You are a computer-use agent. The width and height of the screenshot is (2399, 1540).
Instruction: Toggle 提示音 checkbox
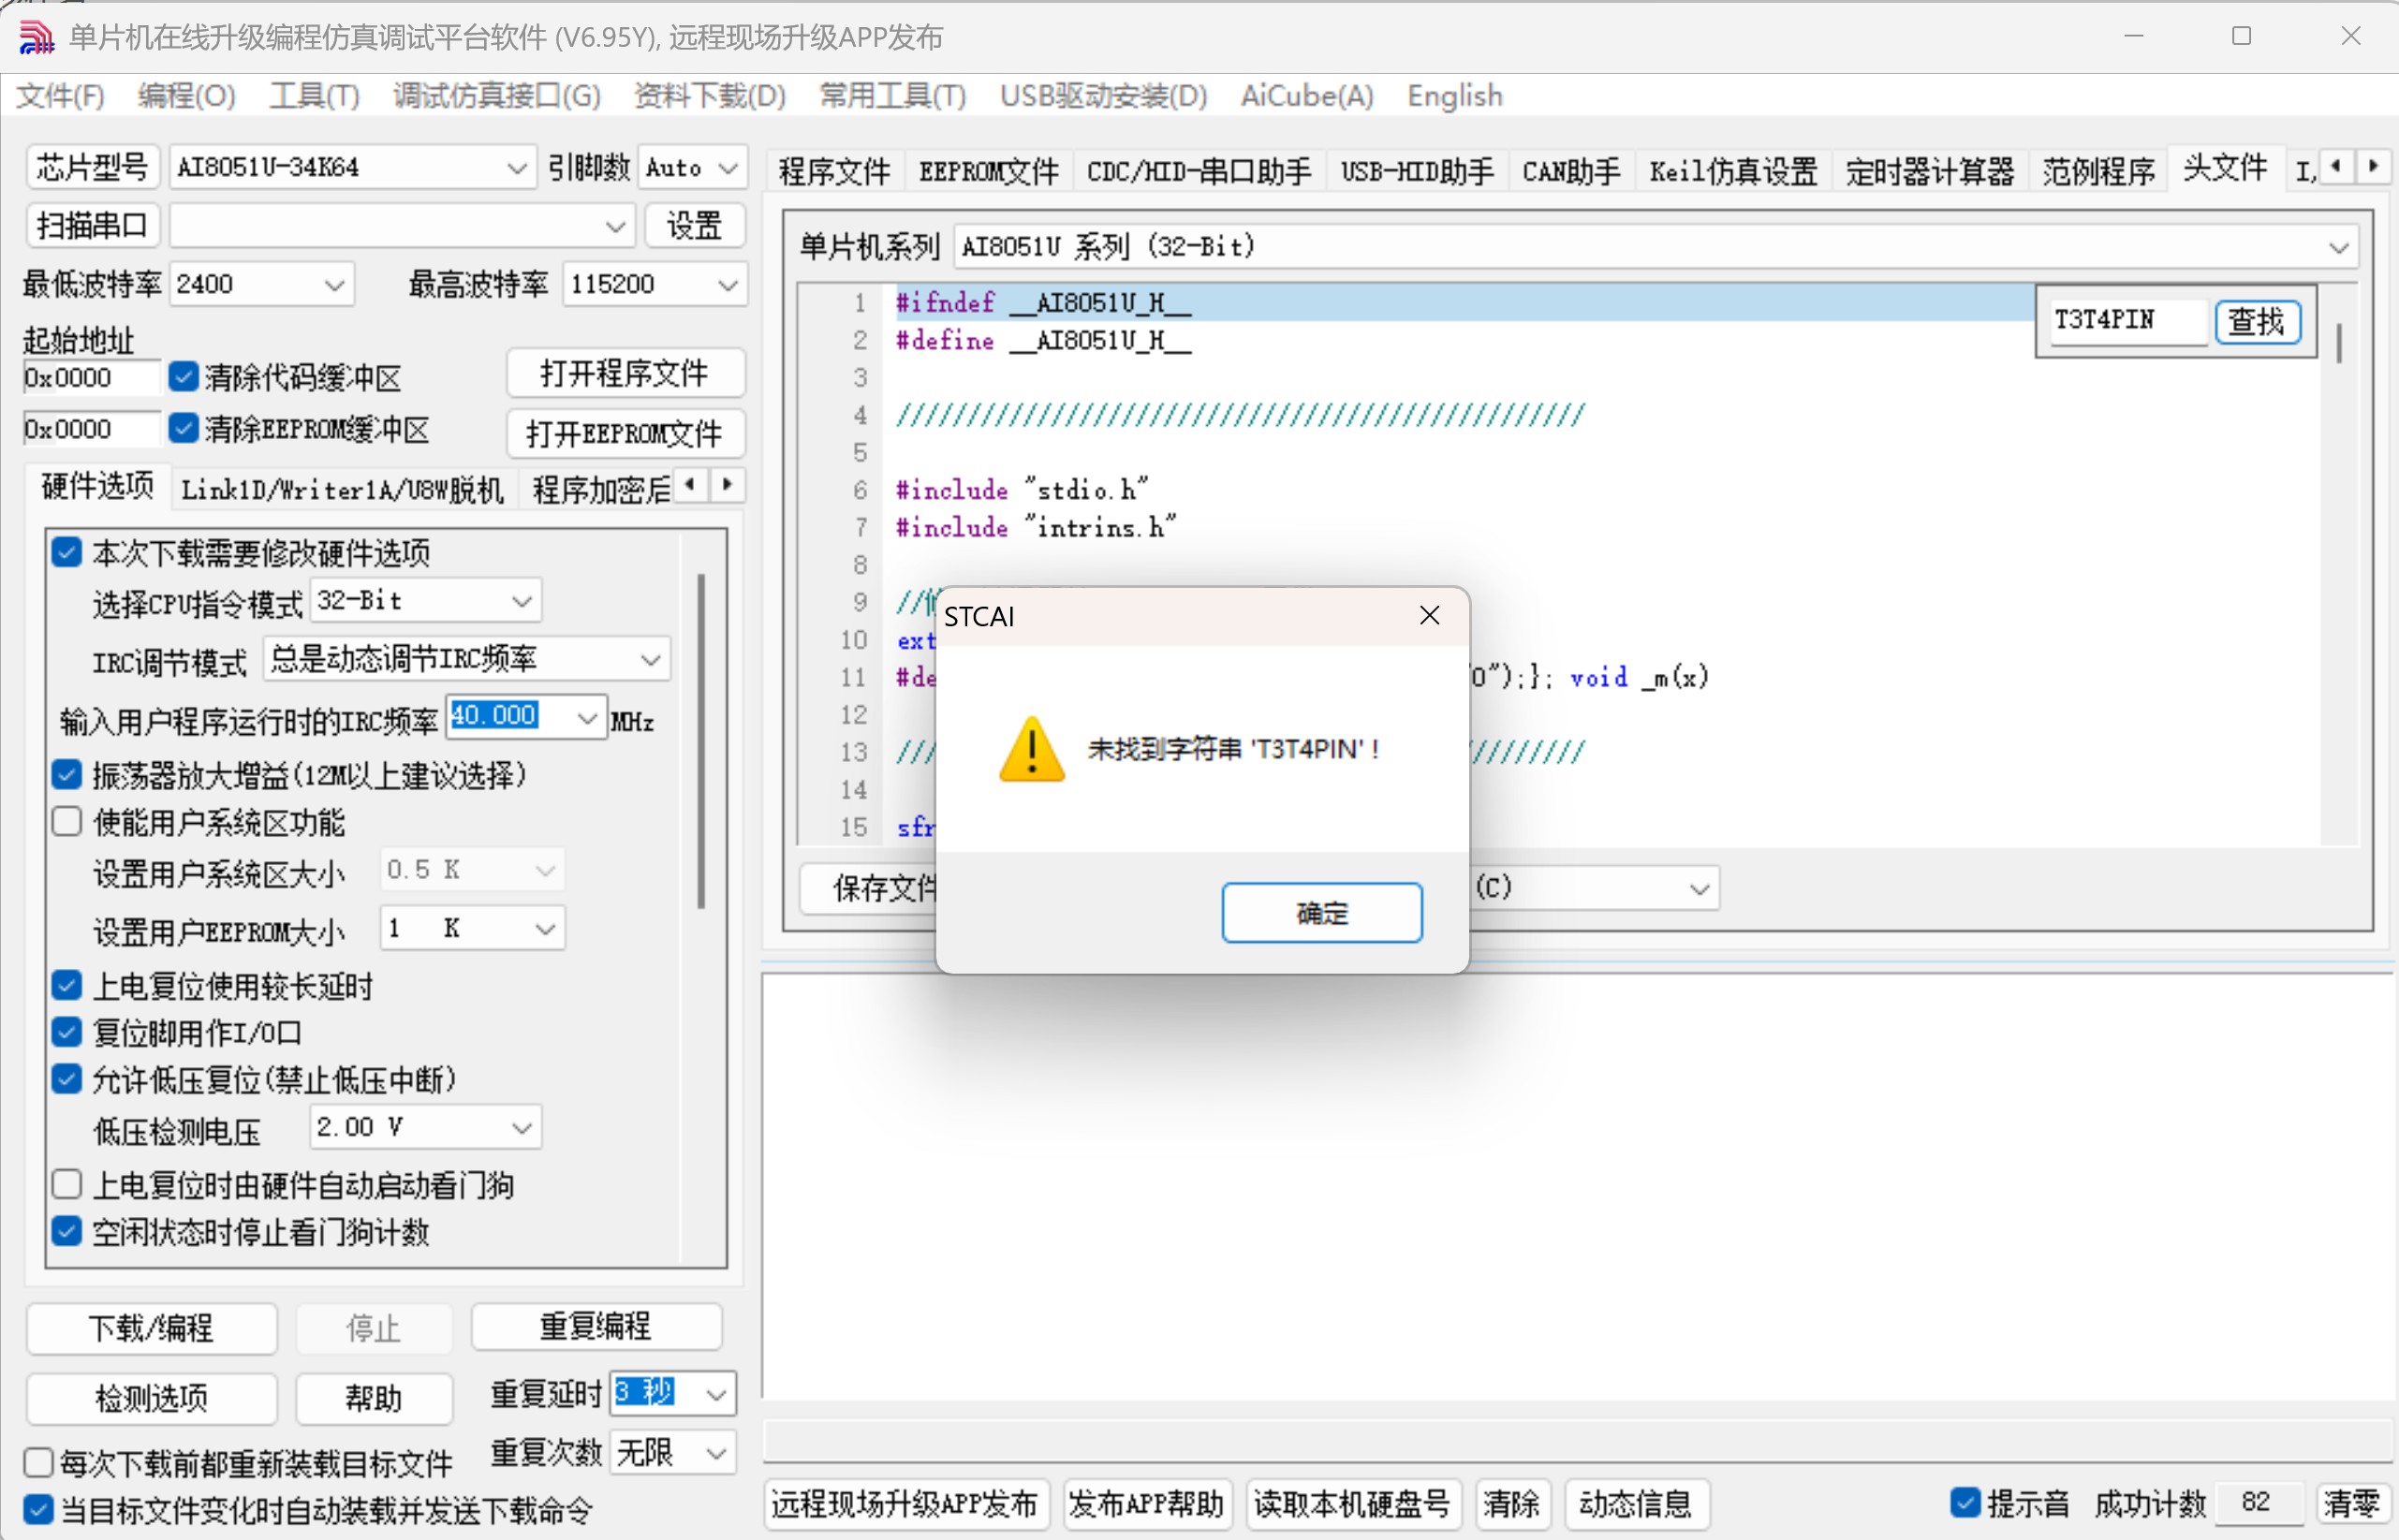tap(1965, 1502)
